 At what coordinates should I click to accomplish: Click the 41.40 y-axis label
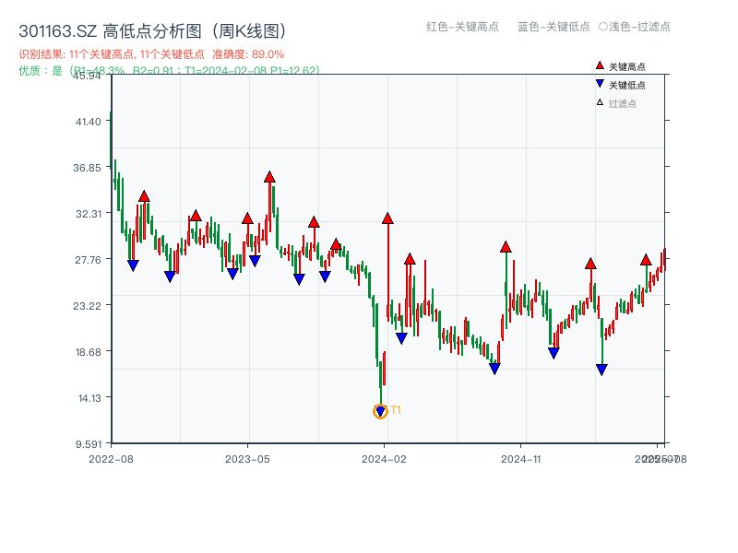[x=89, y=122]
